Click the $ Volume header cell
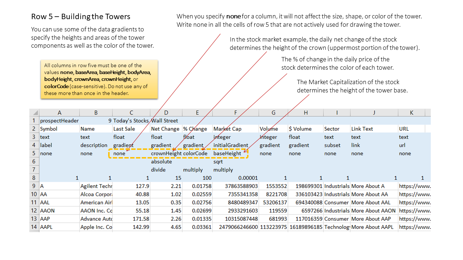The width and height of the screenshot is (463, 260). coord(305,129)
